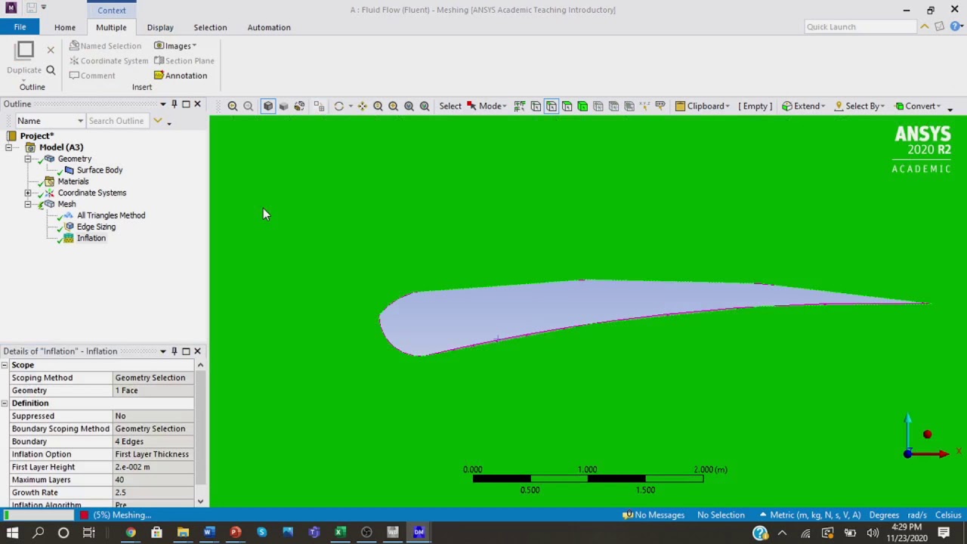Click the [ Empty ] clipboard indicator
The image size is (967, 544).
coord(755,106)
